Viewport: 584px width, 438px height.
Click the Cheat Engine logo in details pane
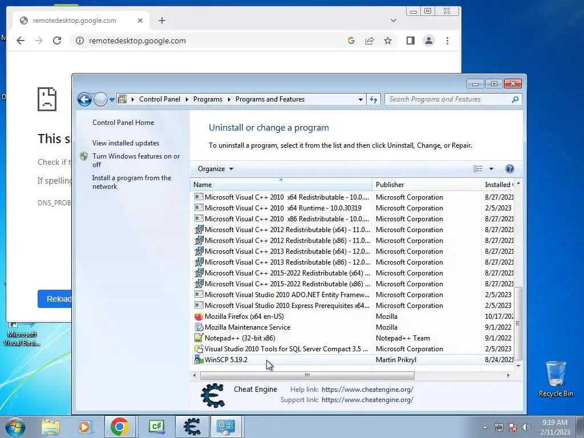213,396
